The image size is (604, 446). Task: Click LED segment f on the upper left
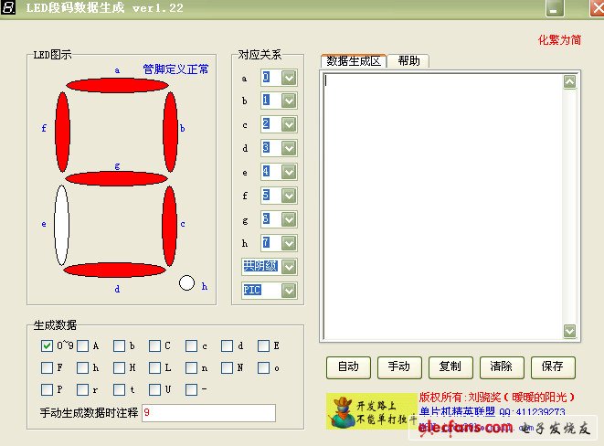62,128
